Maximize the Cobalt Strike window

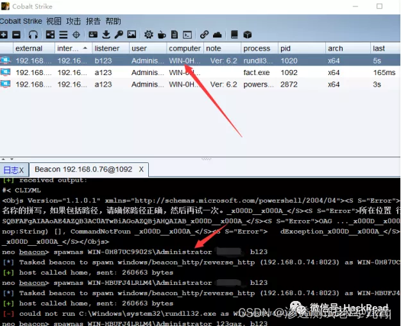pyautogui.click(x=379, y=6)
